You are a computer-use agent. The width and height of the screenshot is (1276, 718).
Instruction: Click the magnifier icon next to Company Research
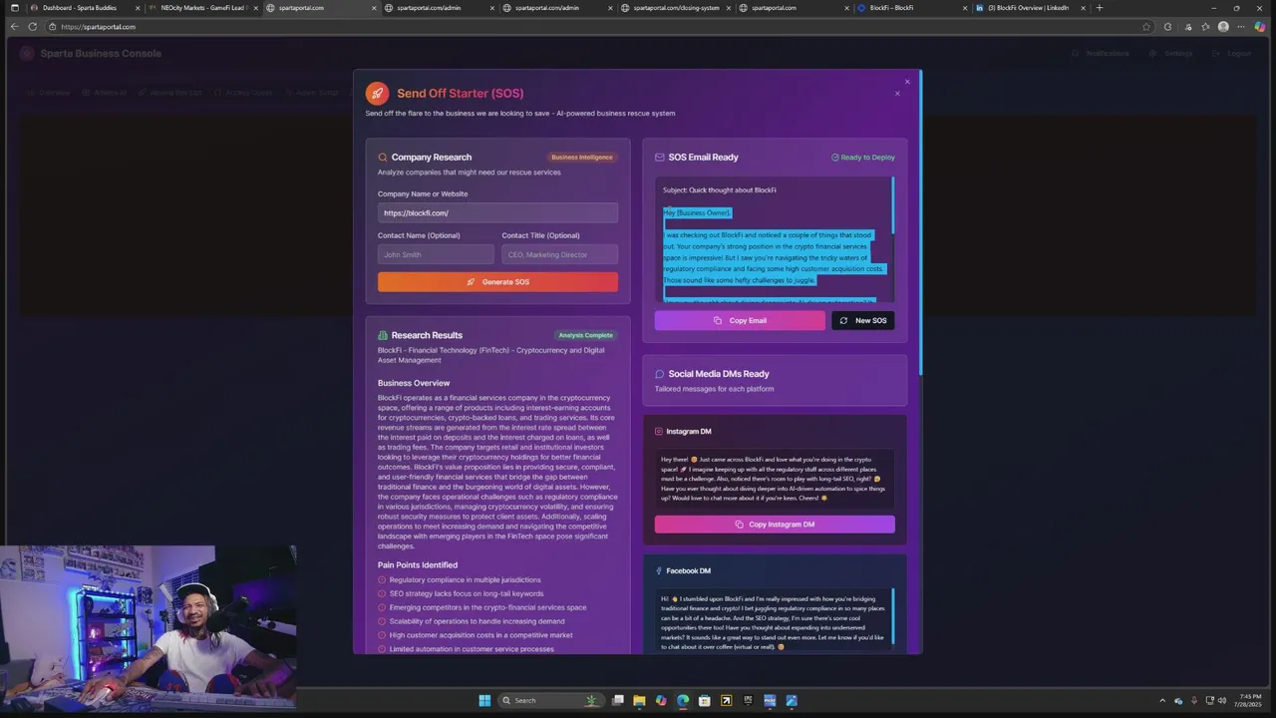coord(383,157)
